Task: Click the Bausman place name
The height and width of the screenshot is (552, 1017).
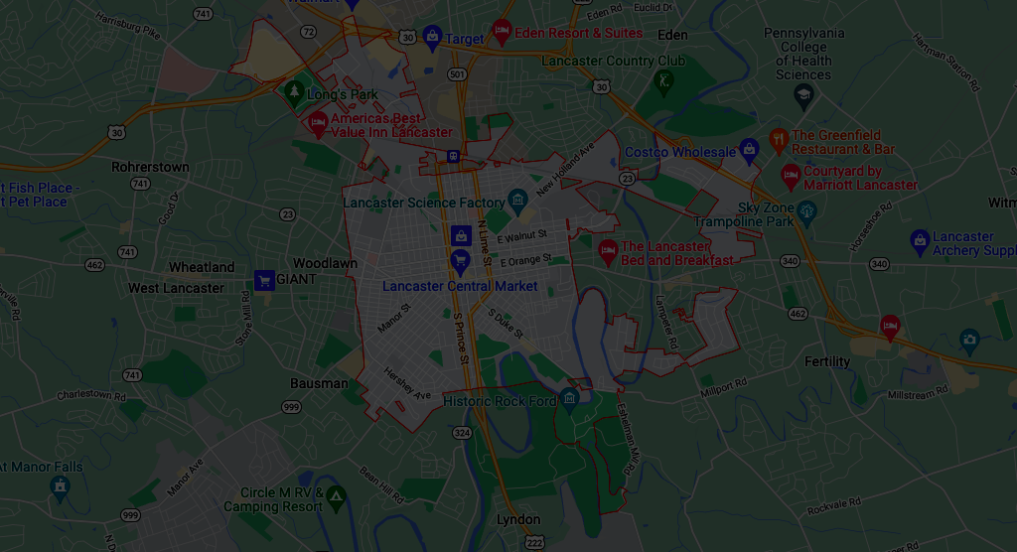Action: click(319, 383)
